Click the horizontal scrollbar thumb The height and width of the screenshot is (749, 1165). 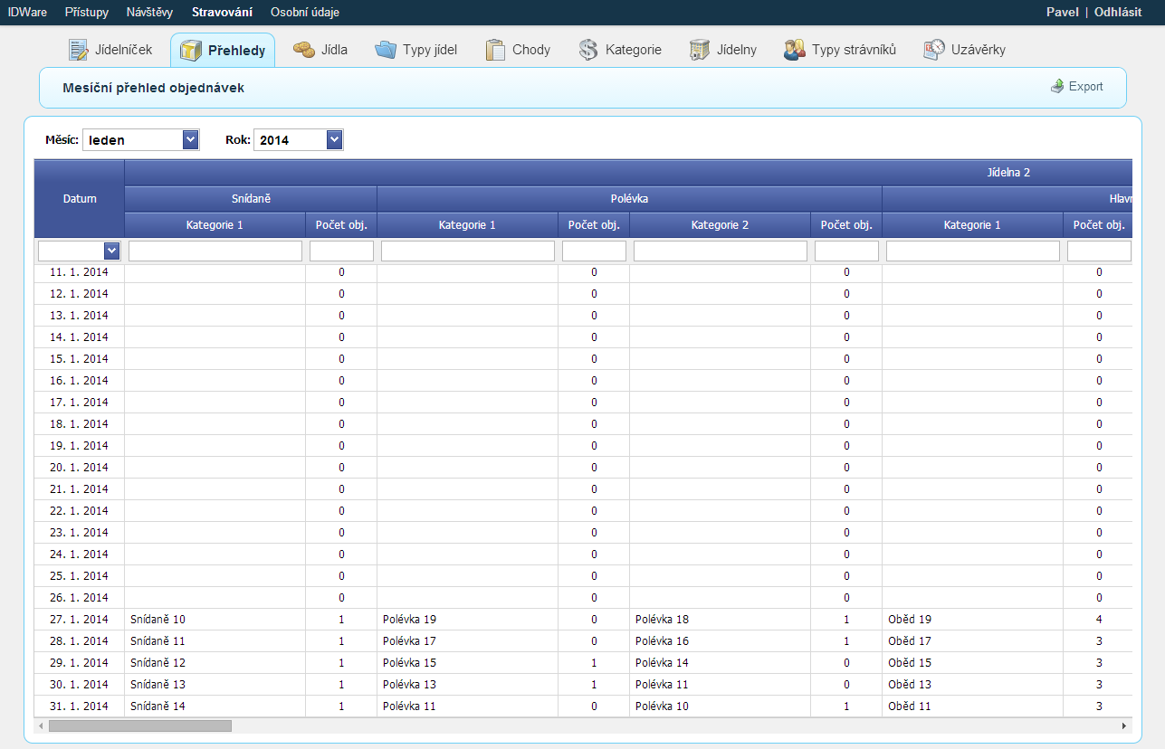140,725
